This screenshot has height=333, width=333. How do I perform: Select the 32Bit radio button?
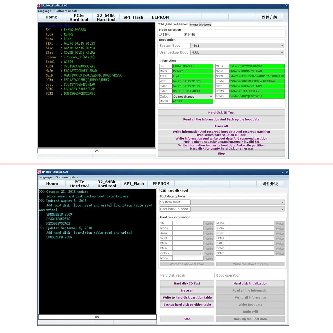(160, 34)
